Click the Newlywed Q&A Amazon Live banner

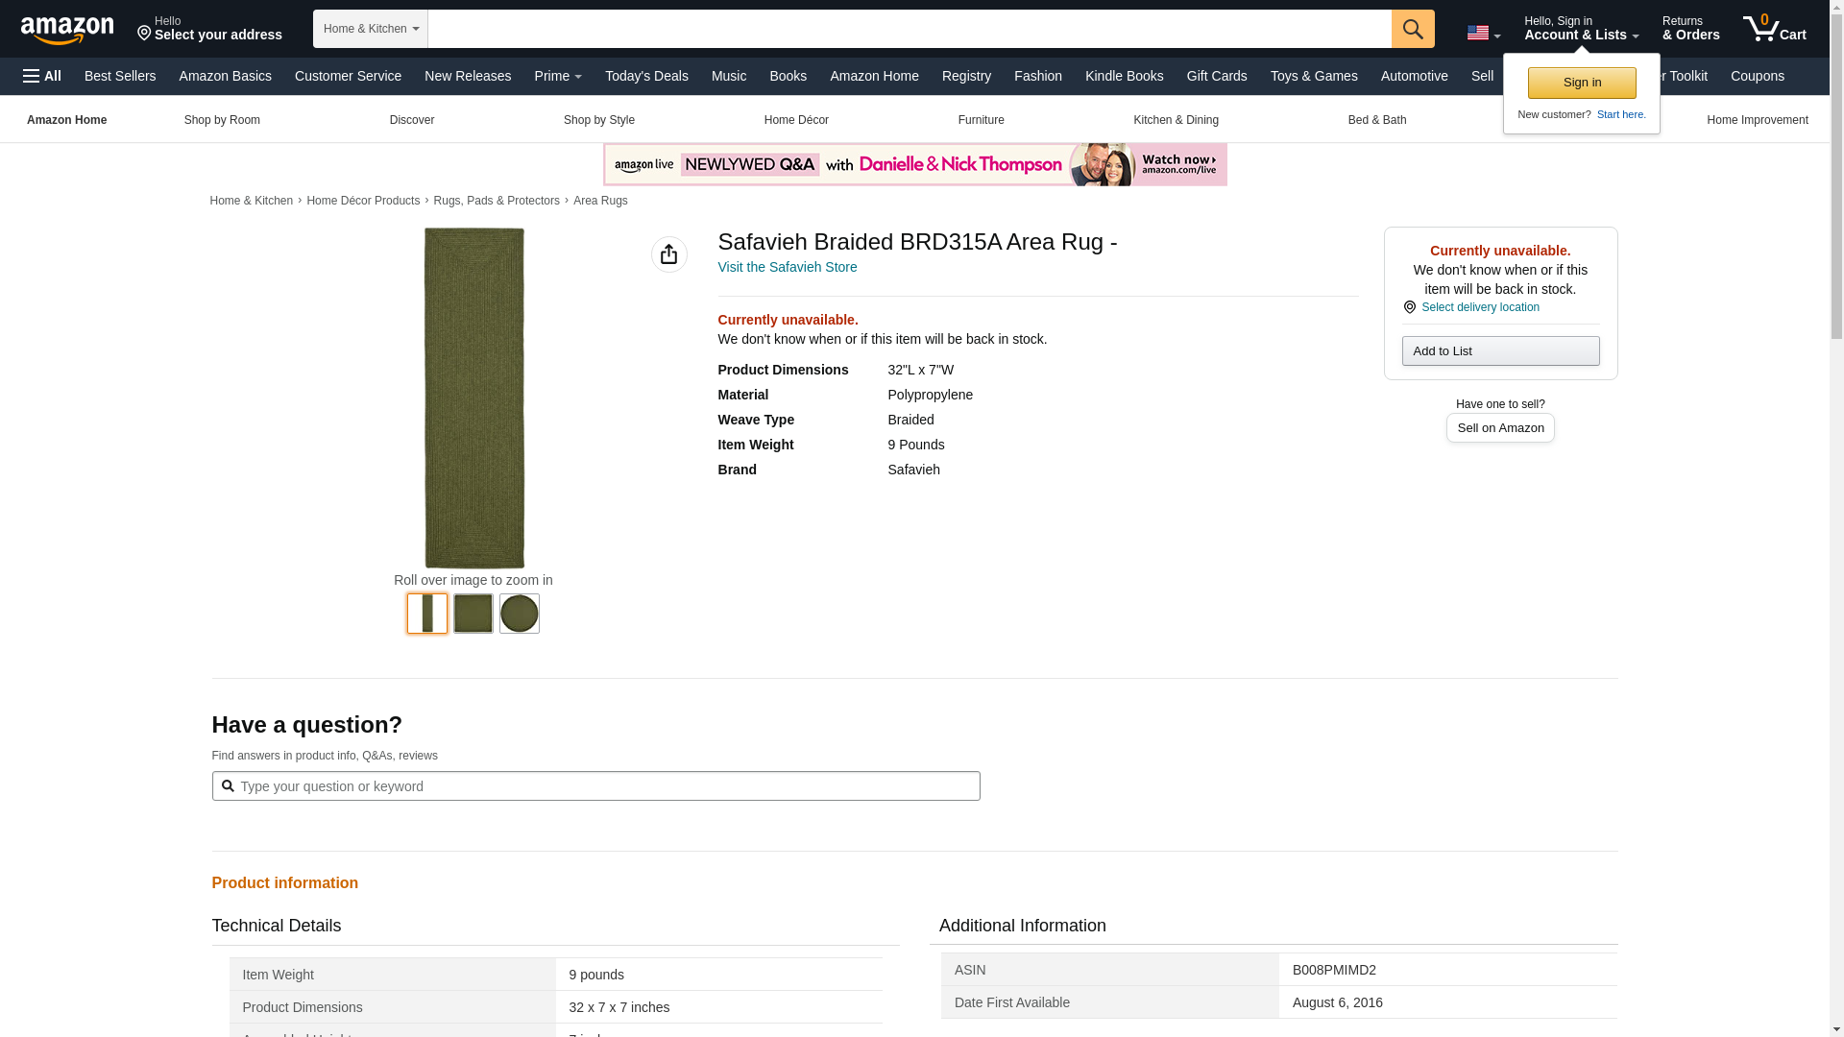914,165
